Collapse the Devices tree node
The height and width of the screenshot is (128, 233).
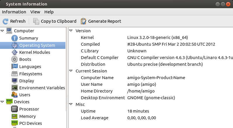coord(2,102)
